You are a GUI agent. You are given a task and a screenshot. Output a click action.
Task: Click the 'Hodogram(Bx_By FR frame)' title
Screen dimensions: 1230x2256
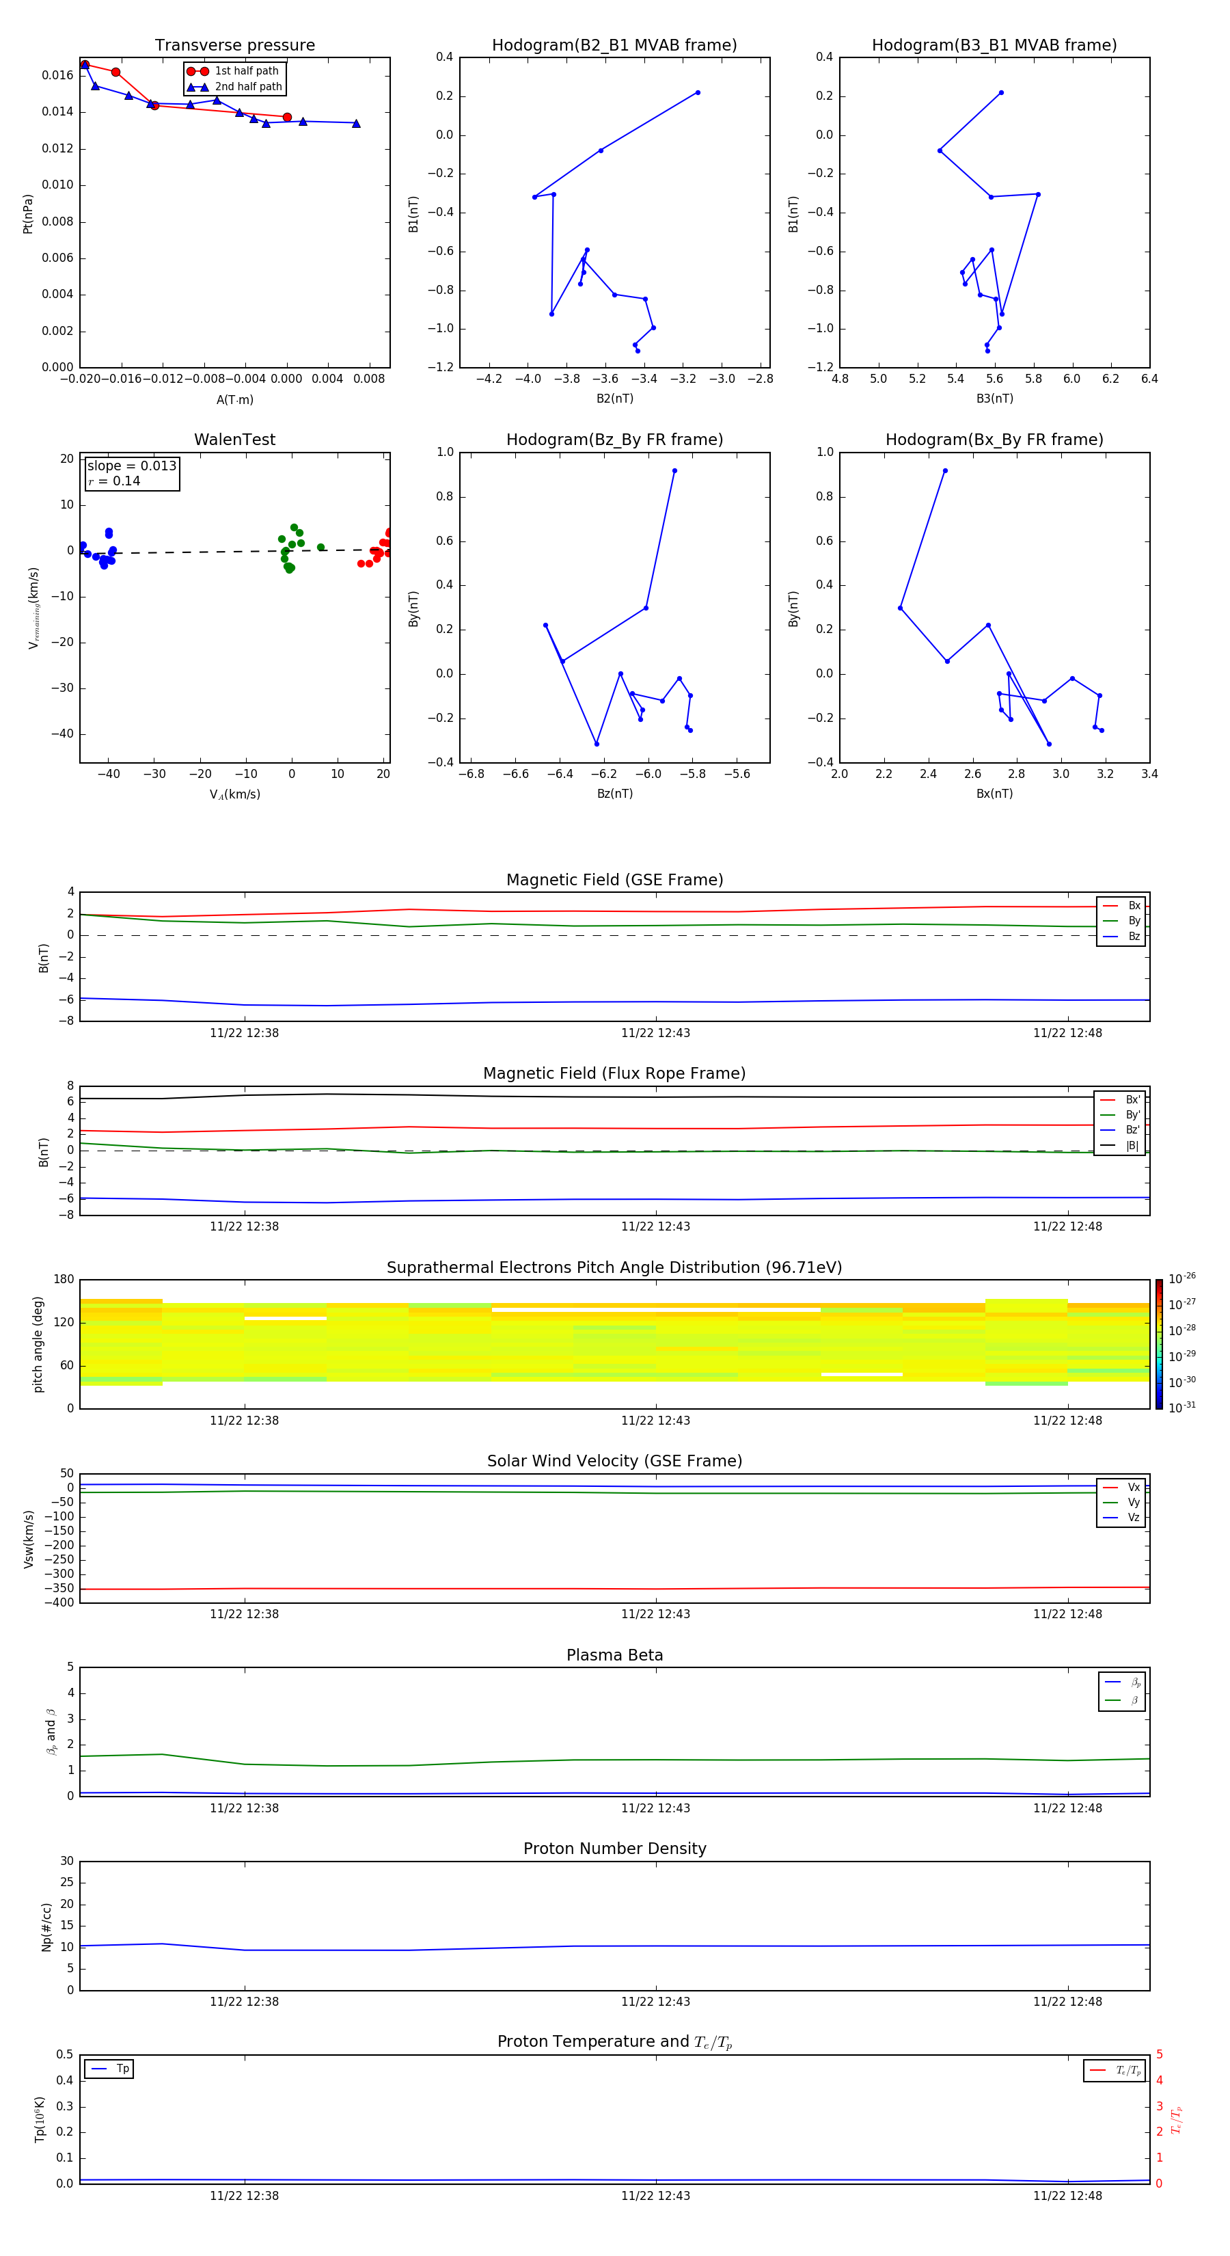[x=994, y=440]
